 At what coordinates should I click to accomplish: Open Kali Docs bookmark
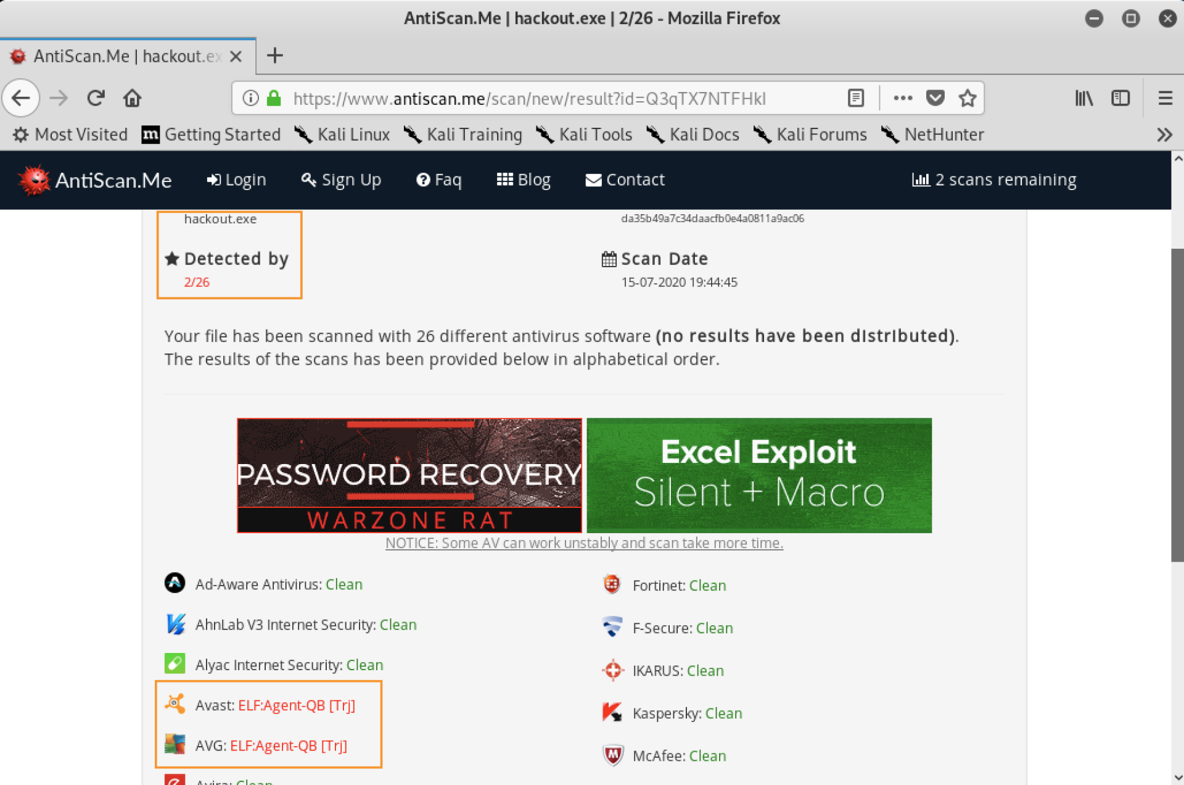coord(693,135)
